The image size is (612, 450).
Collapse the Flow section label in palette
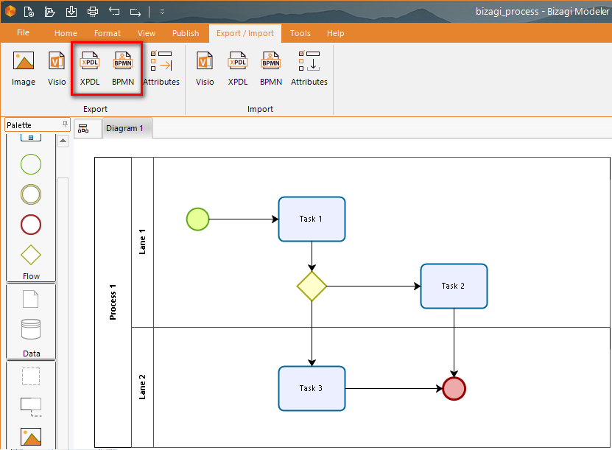31,276
